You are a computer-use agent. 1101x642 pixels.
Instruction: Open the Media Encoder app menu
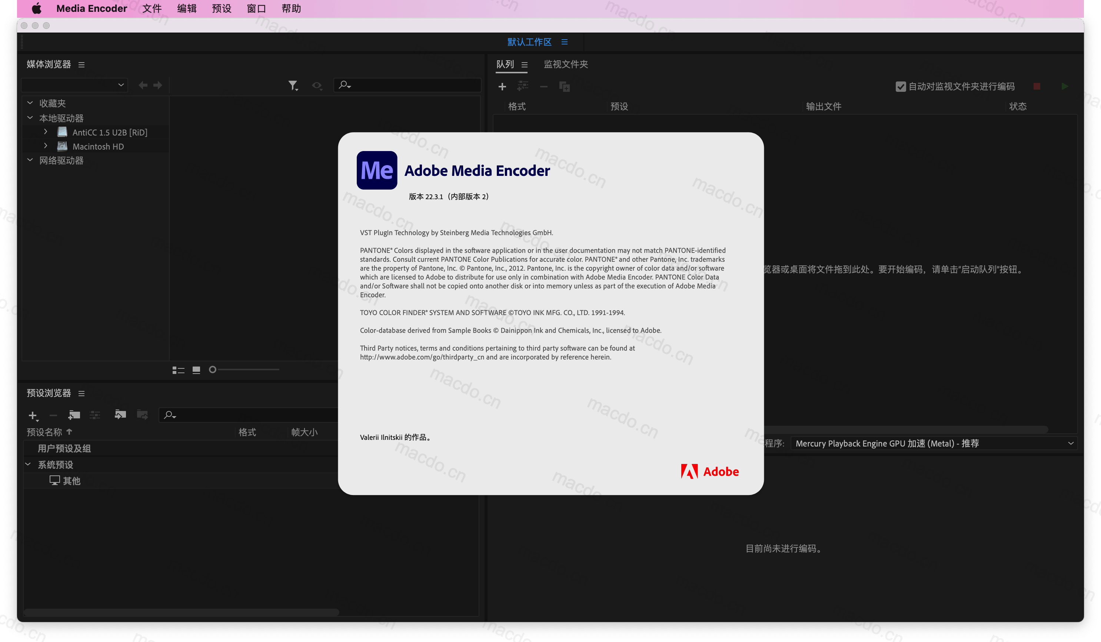pos(92,8)
